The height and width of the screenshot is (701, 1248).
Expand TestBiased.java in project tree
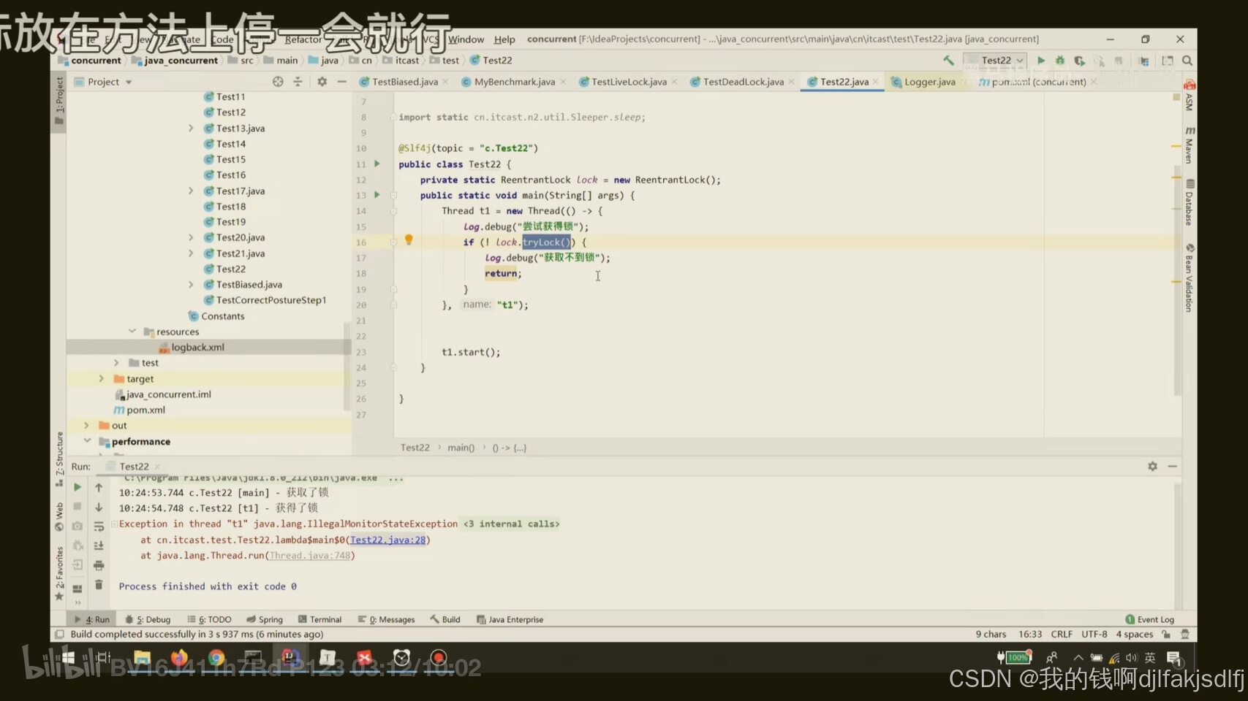pyautogui.click(x=191, y=285)
